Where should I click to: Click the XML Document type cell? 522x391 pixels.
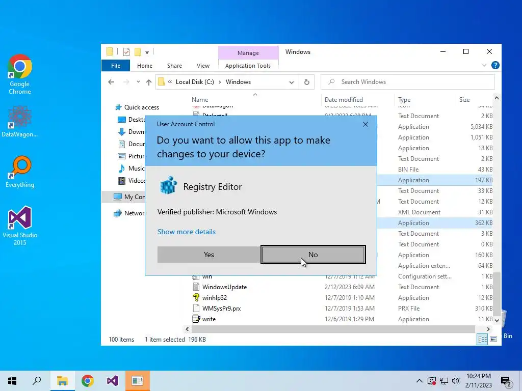tap(419, 212)
